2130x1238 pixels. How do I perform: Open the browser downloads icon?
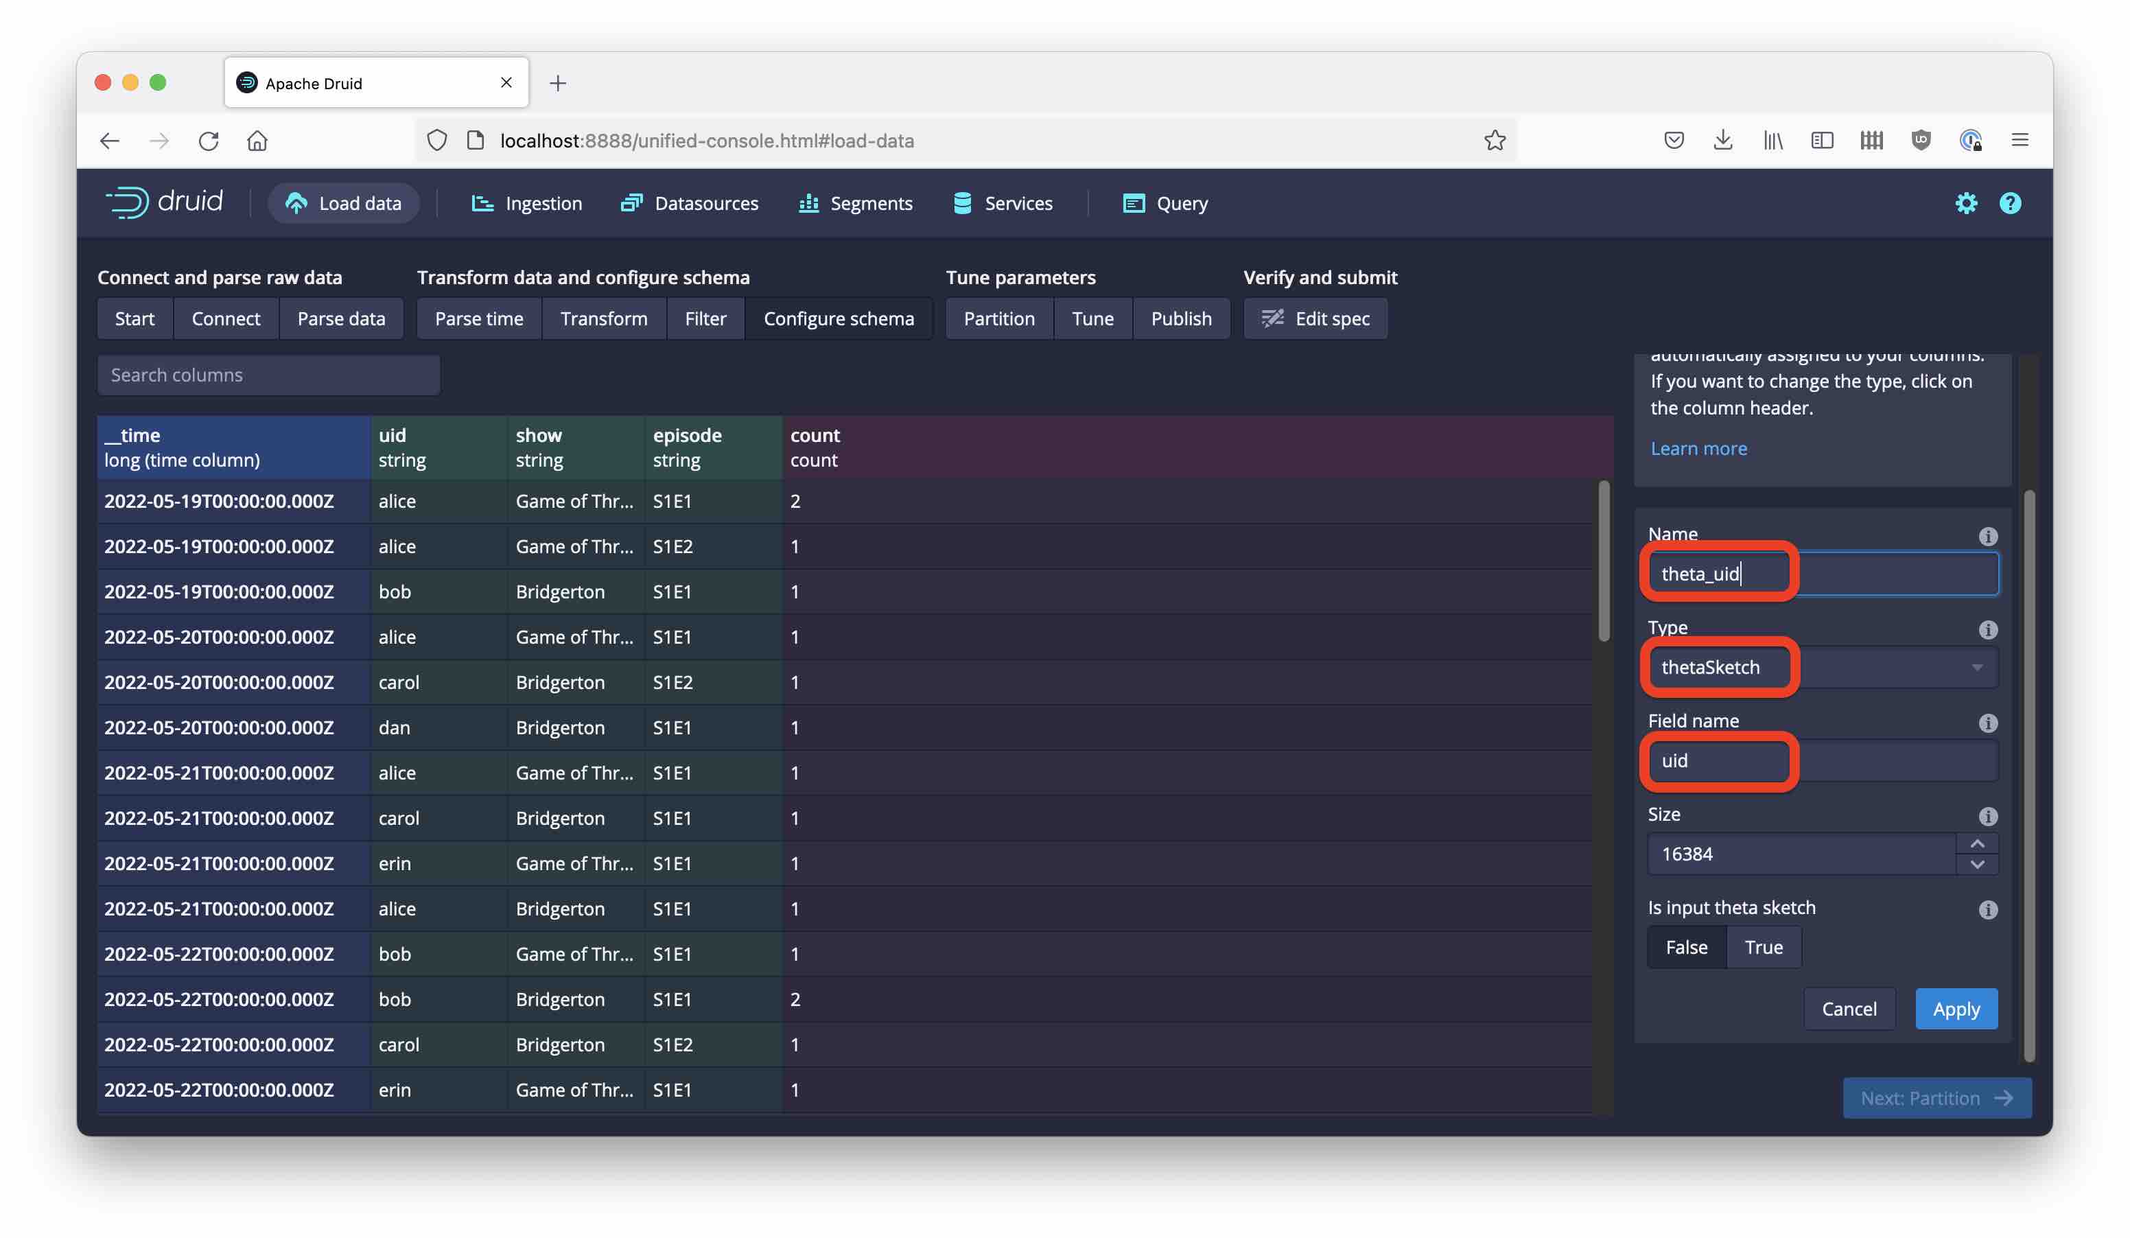(x=1722, y=140)
